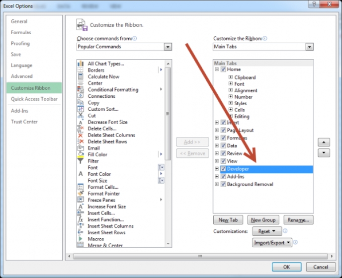Screen dimensions: 342x278
Task: Click the horizontal scrollbar at dialog bottom
Action: tap(200, 256)
